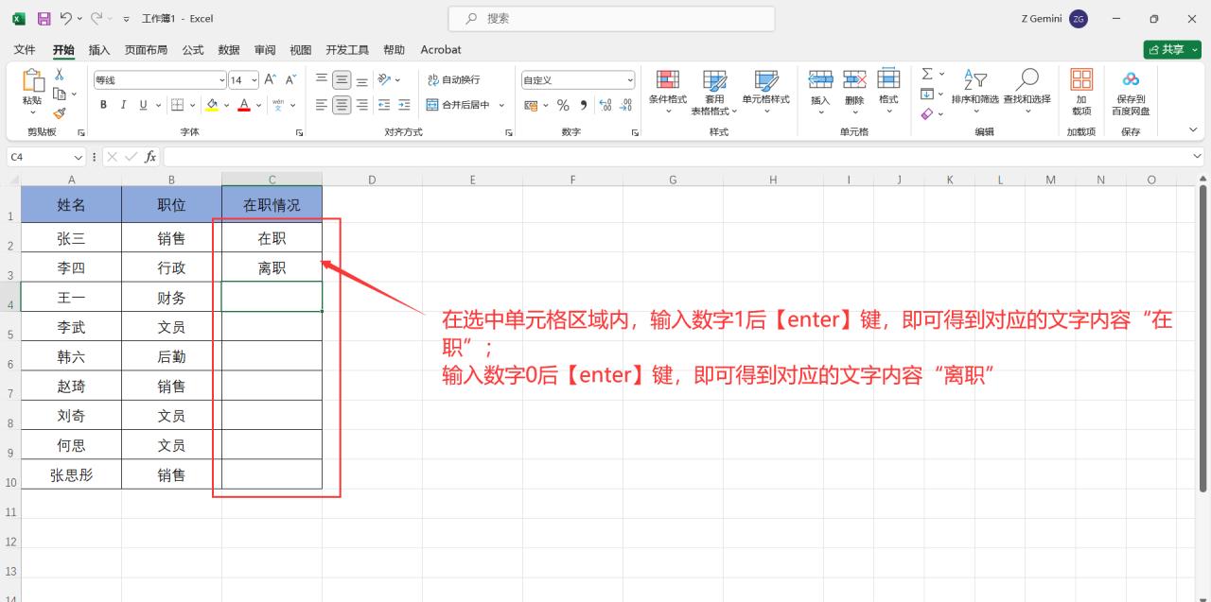Click the Borders grid icon
Viewport: 1211px width, 602px height.
pyautogui.click(x=177, y=105)
